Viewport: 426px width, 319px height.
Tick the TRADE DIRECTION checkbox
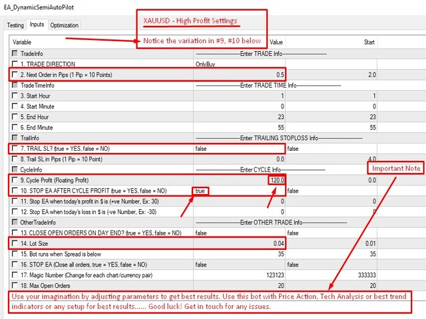coord(15,64)
